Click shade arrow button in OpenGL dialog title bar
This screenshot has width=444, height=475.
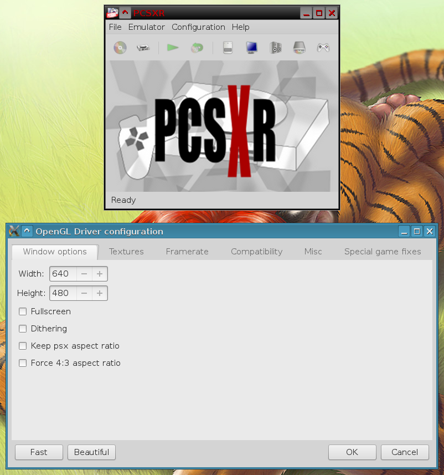[x=27, y=231]
